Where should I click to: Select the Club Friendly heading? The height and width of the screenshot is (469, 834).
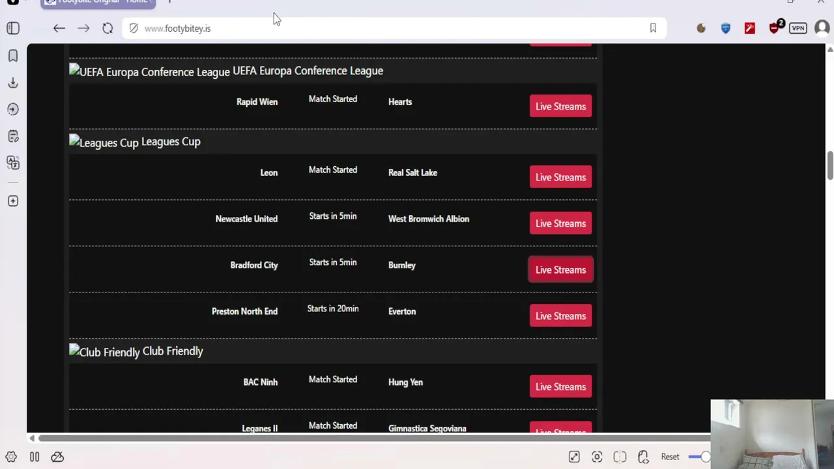[173, 351]
